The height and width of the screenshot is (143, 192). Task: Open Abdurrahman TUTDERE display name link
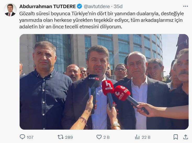(47, 6)
